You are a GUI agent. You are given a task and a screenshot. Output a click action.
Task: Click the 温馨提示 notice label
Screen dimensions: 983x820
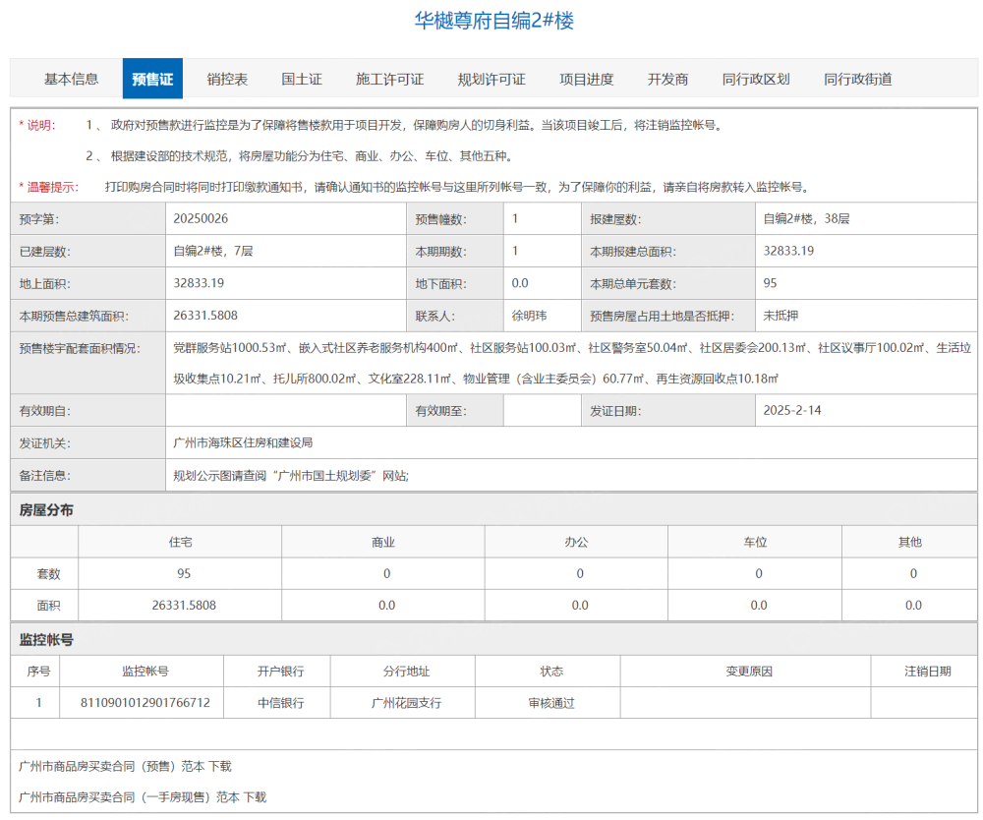49,187
